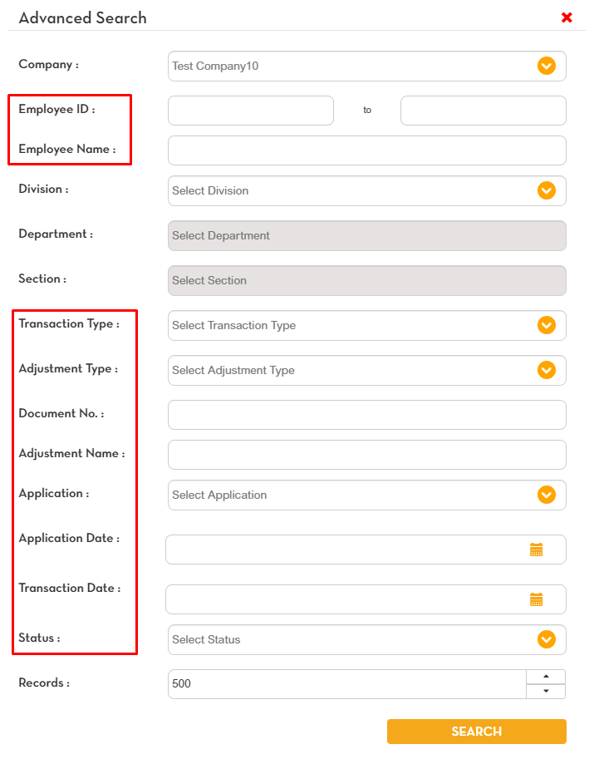Click the Application arrow icon
This screenshot has height=759, width=594.
coord(546,495)
